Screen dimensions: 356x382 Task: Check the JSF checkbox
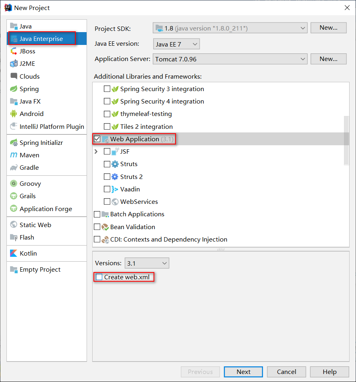[107, 152]
